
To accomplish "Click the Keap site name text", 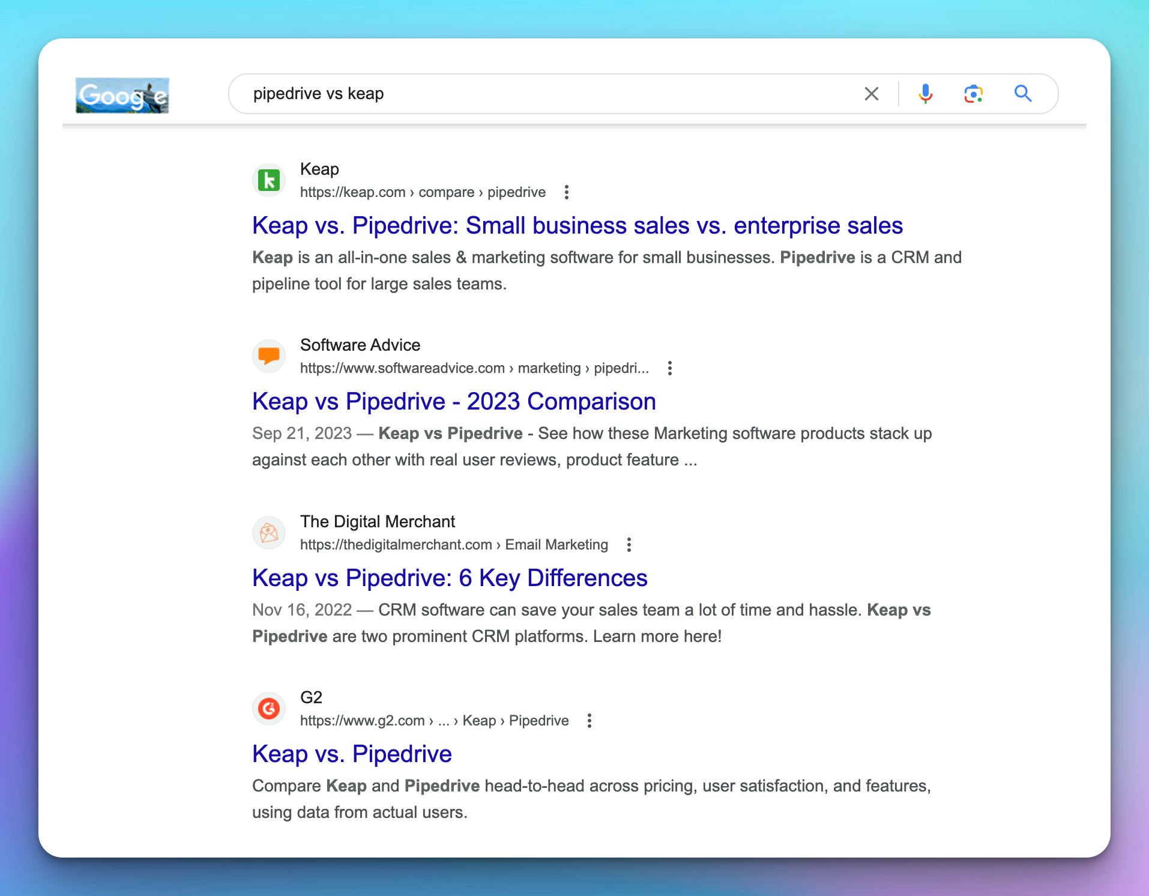I will coord(319,169).
